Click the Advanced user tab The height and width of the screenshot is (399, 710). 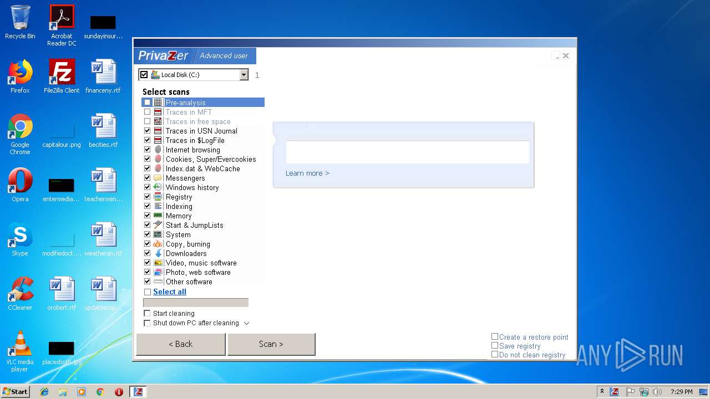click(x=224, y=55)
